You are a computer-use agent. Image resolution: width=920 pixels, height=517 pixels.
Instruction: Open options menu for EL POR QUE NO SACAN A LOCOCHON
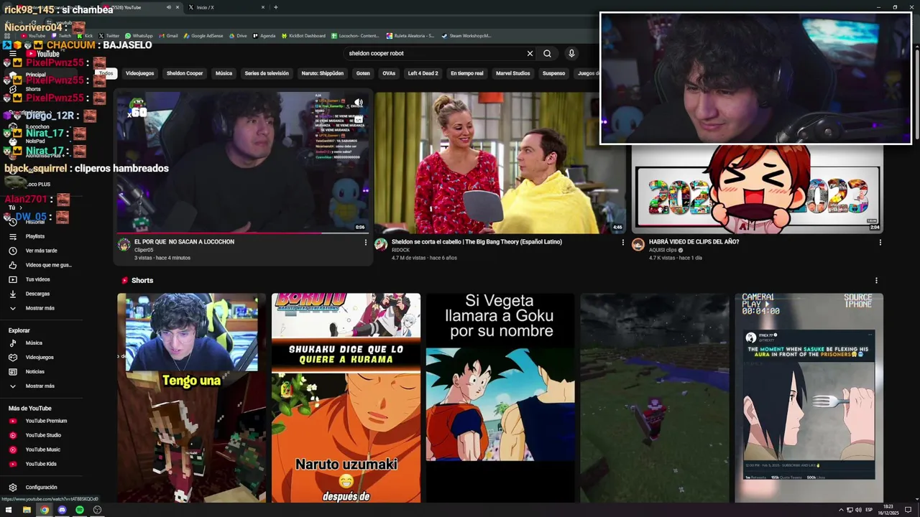coord(365,243)
